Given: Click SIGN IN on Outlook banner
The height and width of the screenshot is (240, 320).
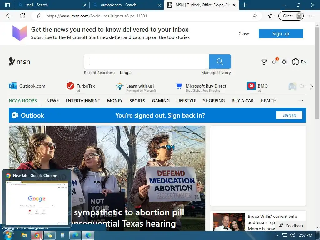Looking at the screenshot, I should point(289,115).
